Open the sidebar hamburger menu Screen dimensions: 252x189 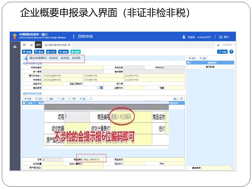[24, 45]
